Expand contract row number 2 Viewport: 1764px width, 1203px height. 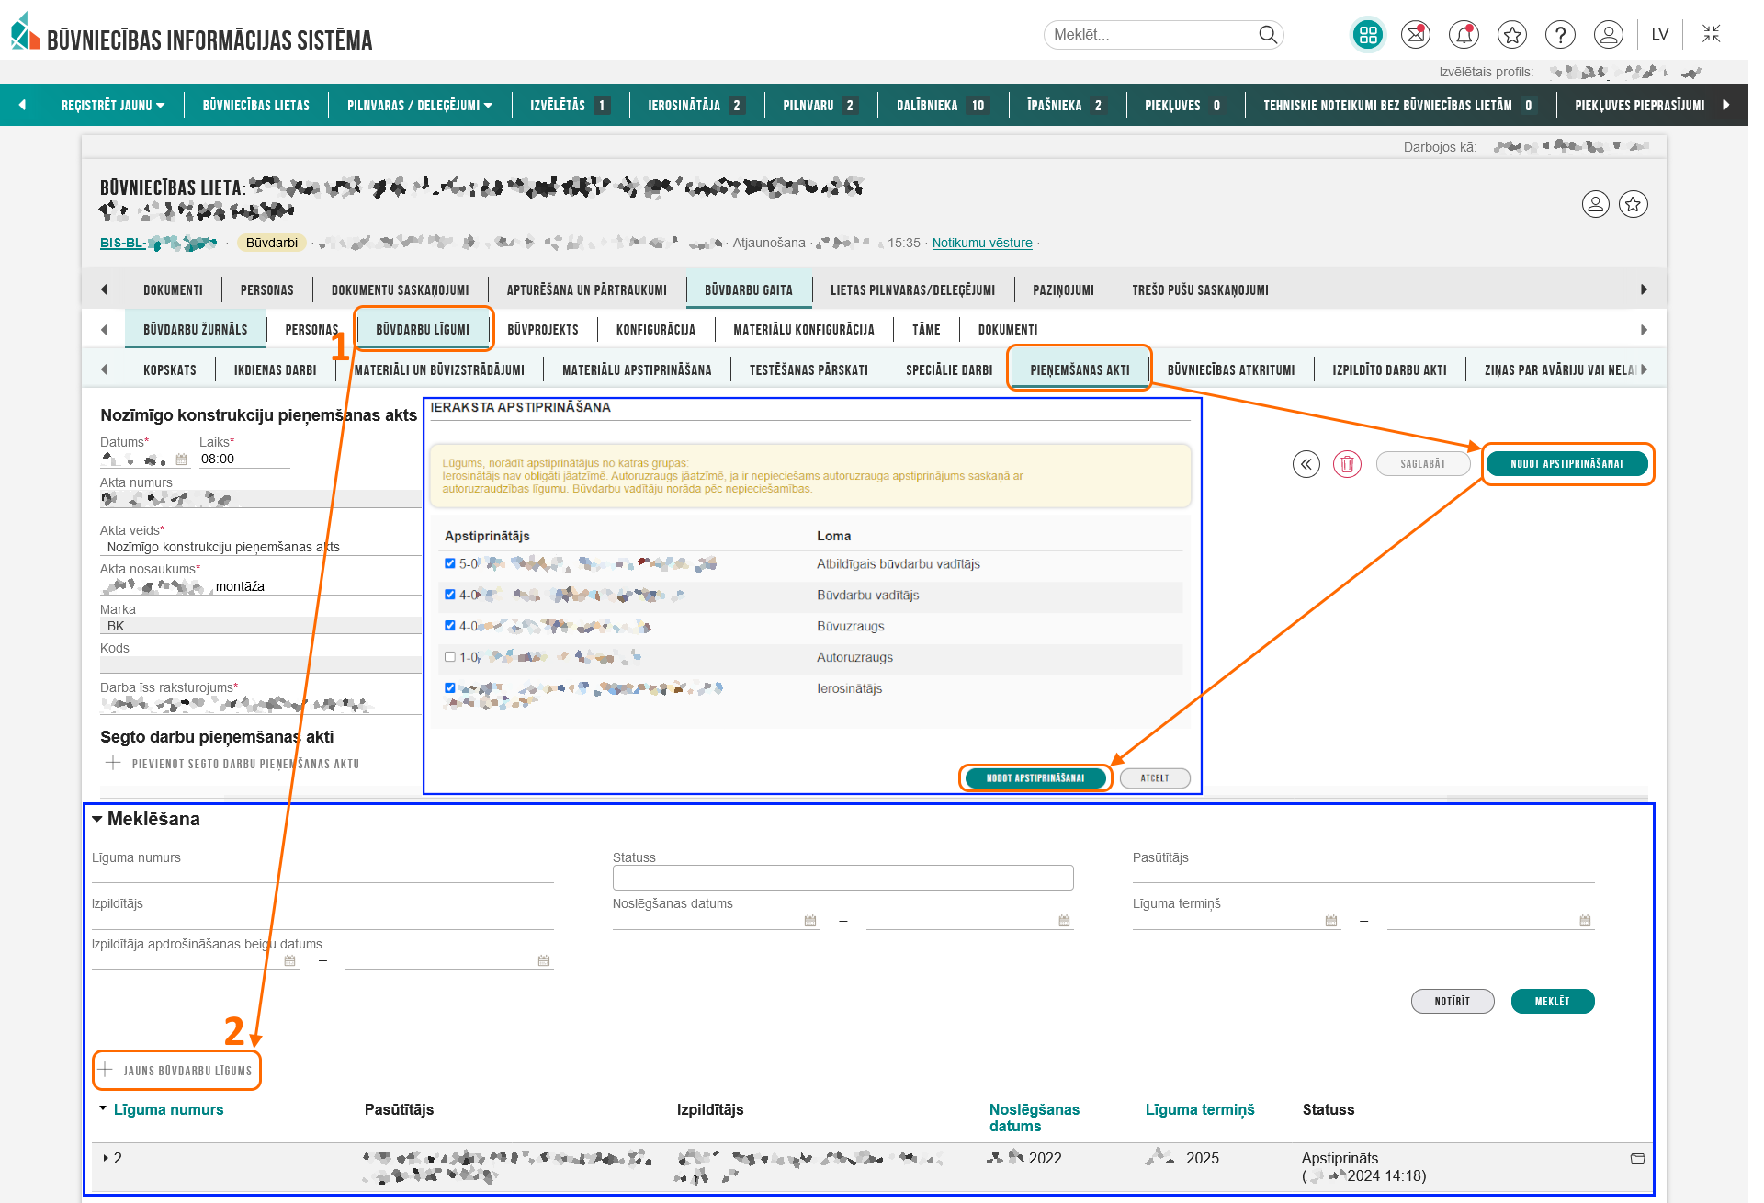106,1158
